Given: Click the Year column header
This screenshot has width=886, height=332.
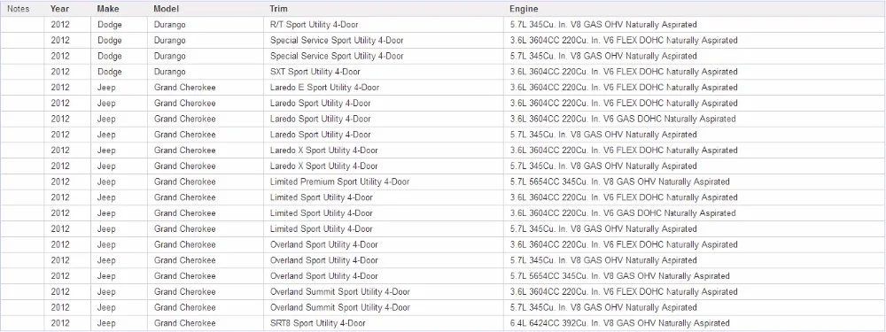Looking at the screenshot, I should point(67,9).
